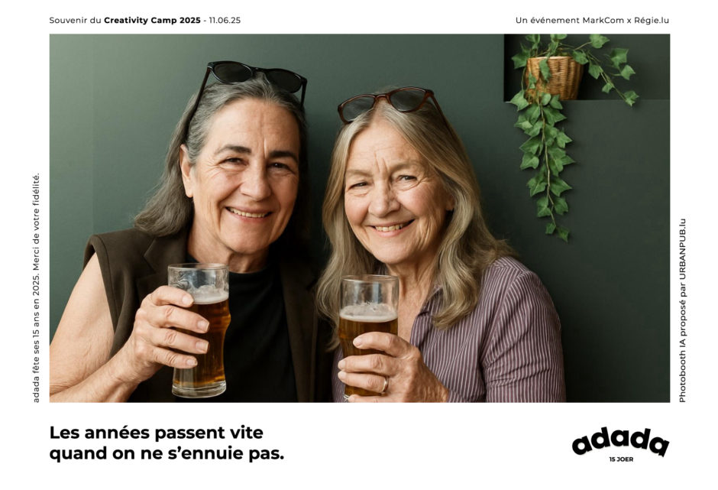Click the wicker plant basket
The image size is (718, 490).
(x=554, y=77)
